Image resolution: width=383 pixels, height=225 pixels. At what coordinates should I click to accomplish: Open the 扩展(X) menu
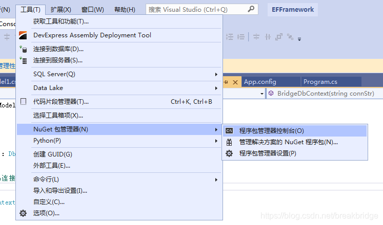coord(61,10)
